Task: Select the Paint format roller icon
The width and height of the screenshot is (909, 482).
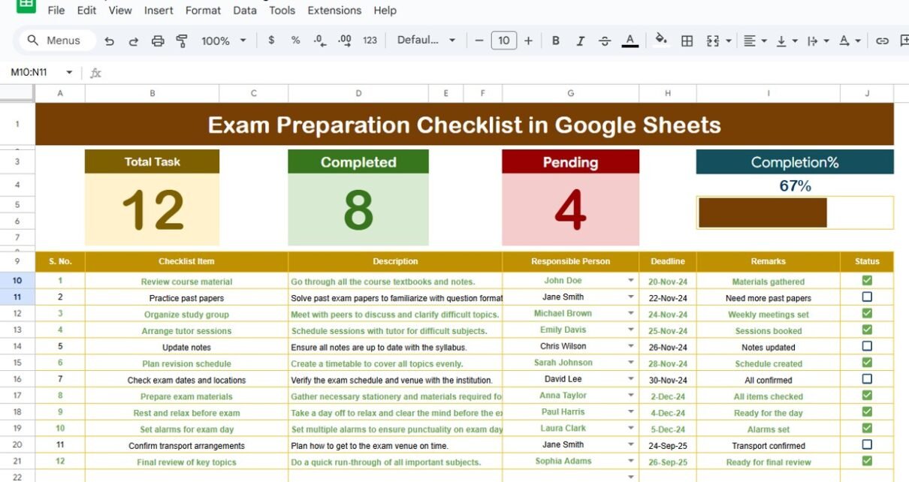Action: tap(181, 41)
